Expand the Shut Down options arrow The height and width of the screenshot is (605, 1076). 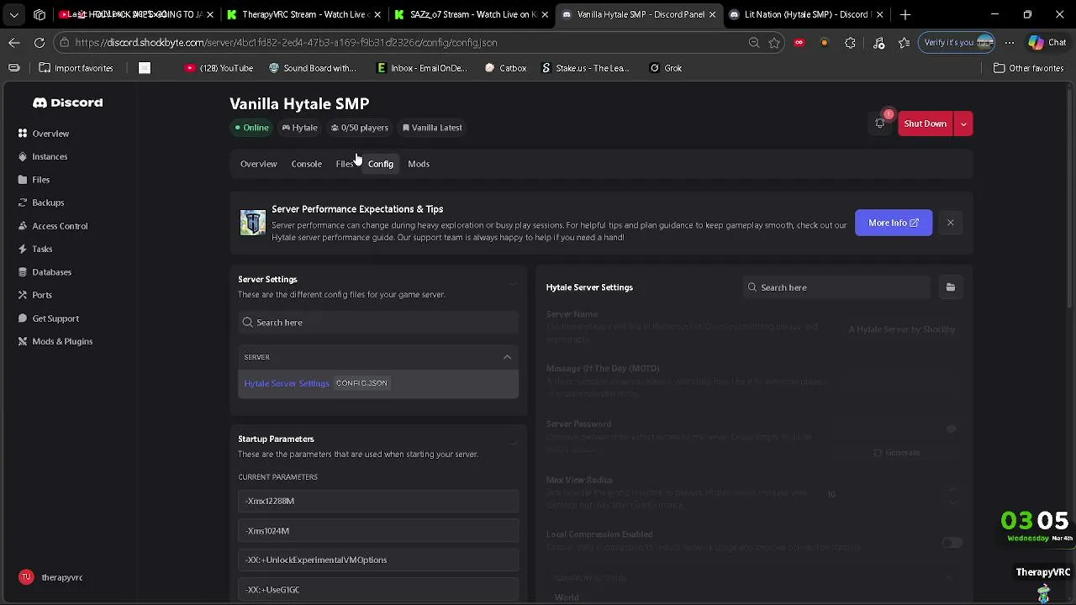[963, 124]
